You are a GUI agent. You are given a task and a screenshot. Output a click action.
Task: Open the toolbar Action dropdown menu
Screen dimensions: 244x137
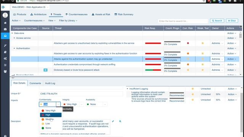point(16,21)
